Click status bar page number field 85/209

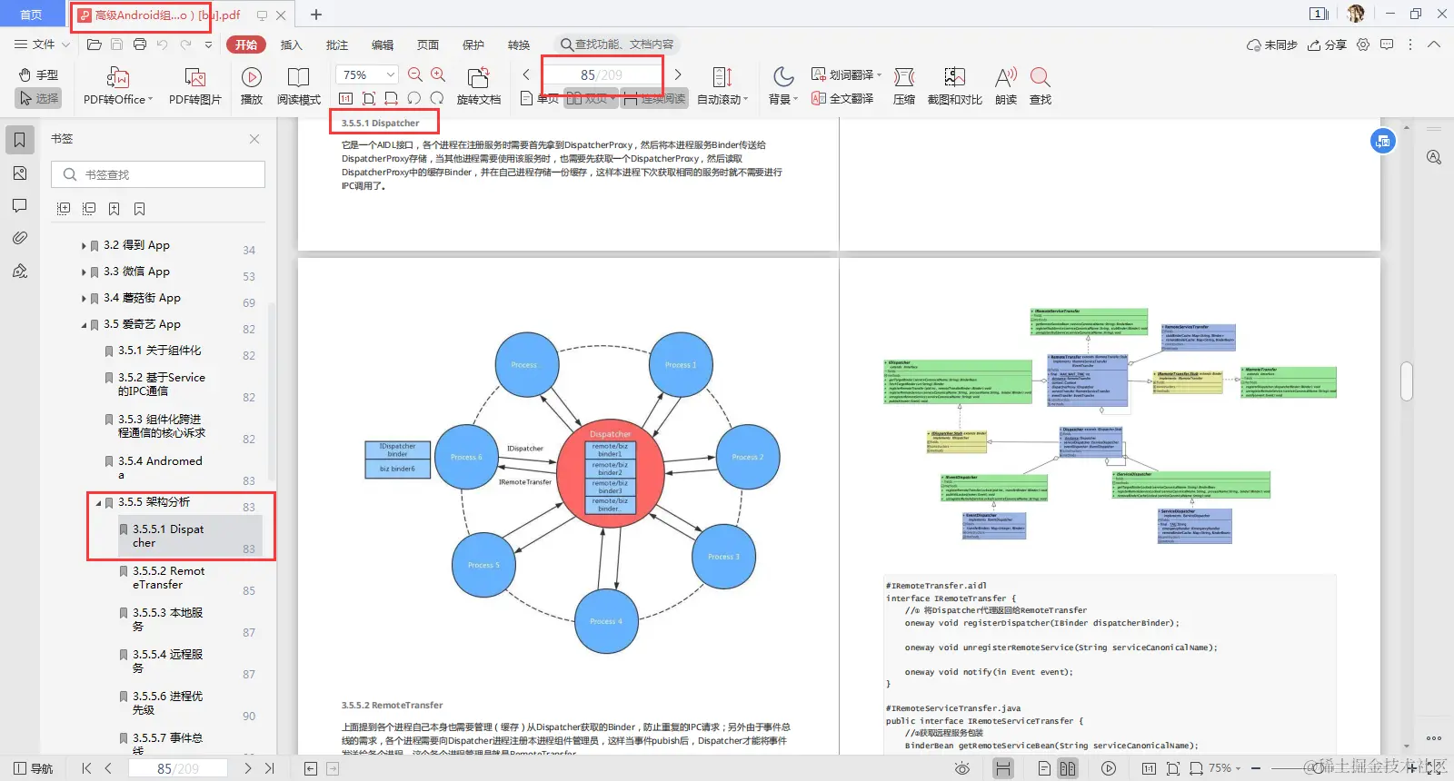[x=178, y=768]
